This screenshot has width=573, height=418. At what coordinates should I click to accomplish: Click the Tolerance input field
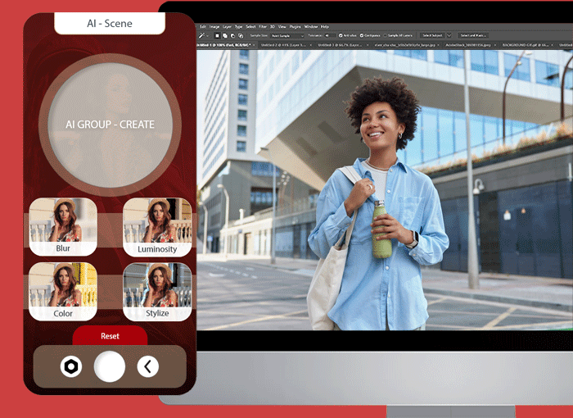[328, 35]
